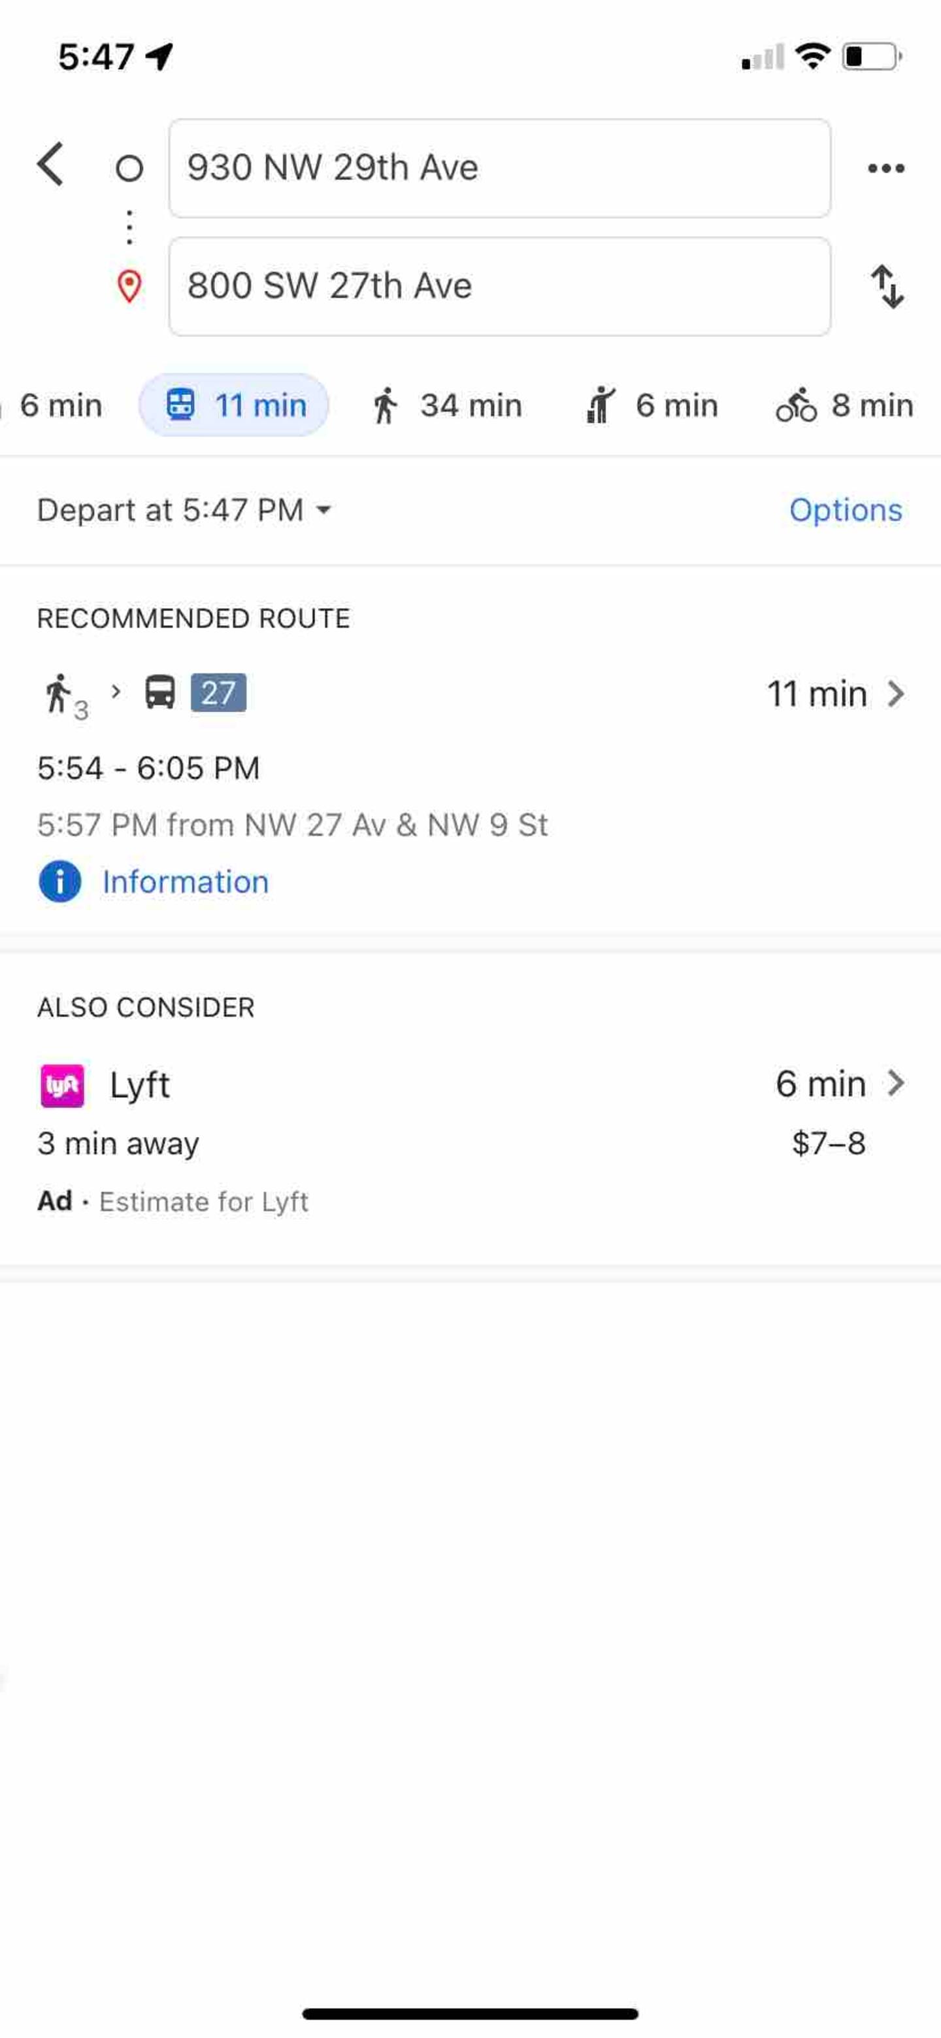Switch to cycling 8 min tab
This screenshot has width=941, height=2038.
pos(844,405)
